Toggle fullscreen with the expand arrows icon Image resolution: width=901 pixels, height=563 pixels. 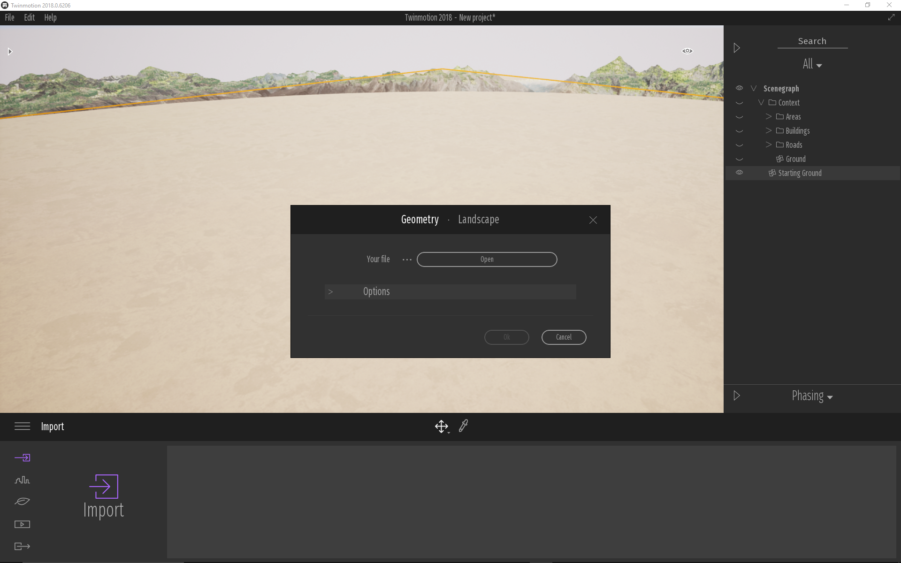pyautogui.click(x=891, y=17)
